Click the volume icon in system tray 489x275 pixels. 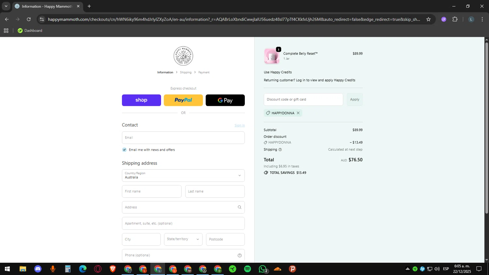pos(437,269)
